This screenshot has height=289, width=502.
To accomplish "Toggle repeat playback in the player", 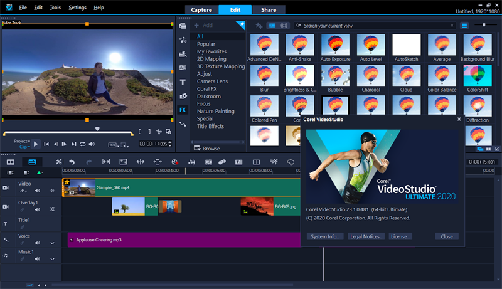I will (x=83, y=144).
